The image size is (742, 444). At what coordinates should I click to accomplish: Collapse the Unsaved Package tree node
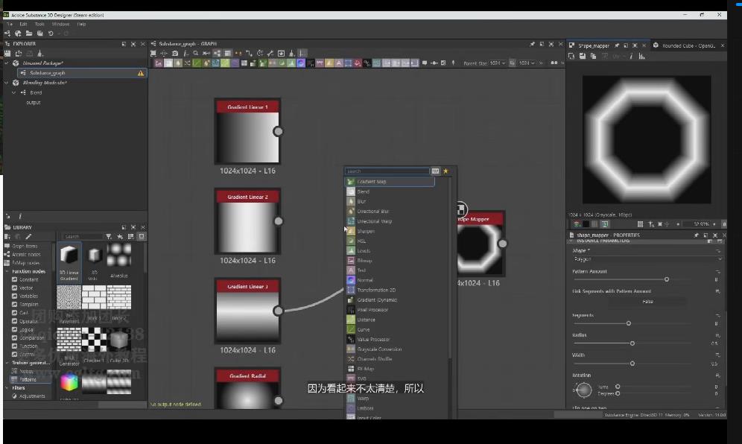click(x=7, y=63)
